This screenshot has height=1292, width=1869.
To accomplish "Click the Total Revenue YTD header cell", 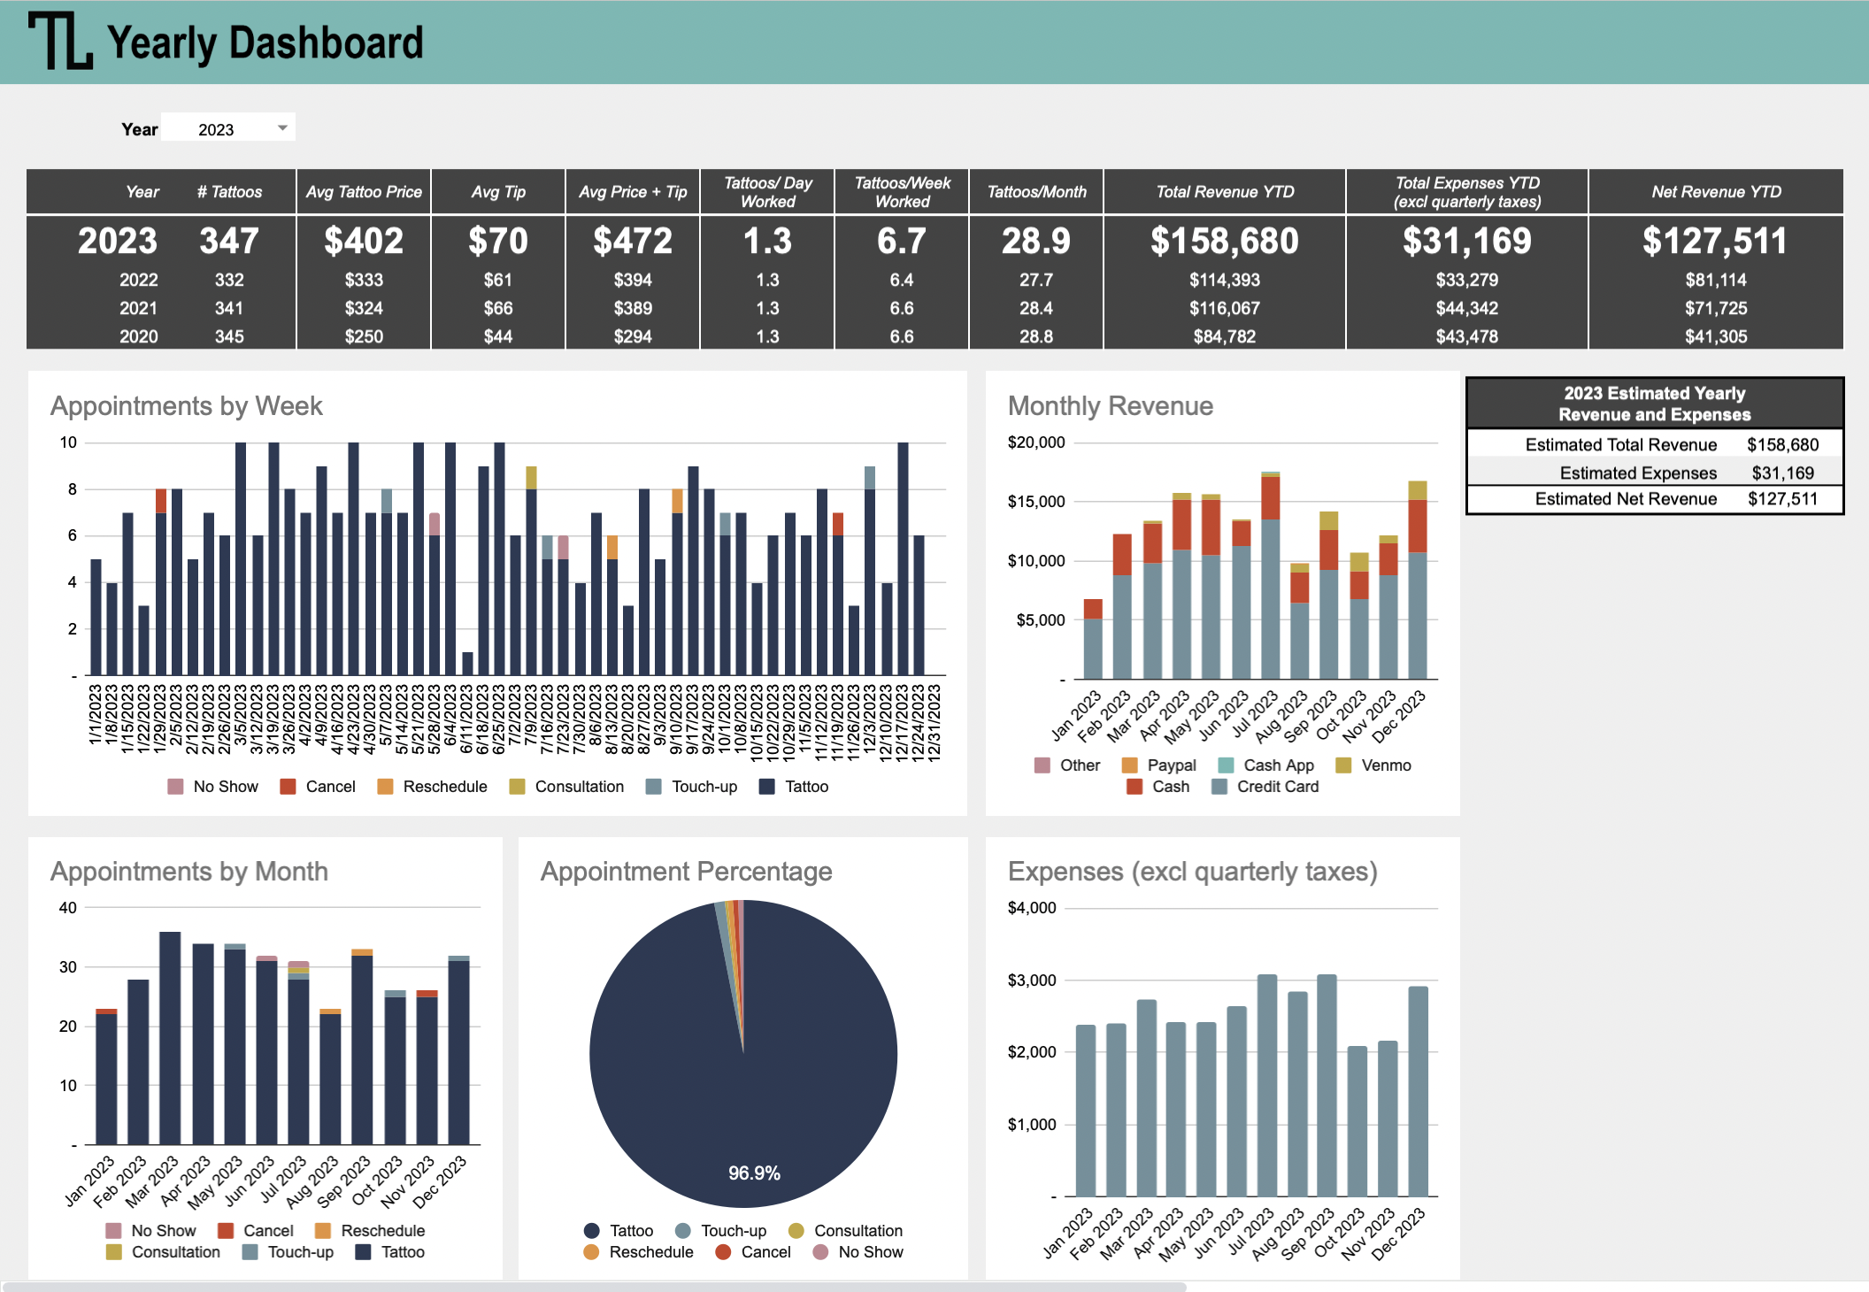I will pos(1224,192).
